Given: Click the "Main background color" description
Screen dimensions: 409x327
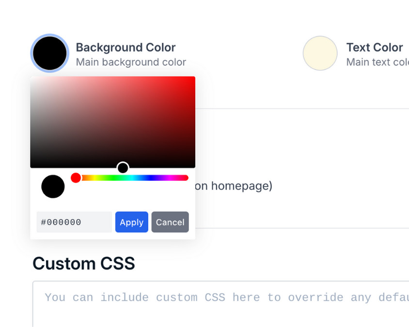Looking at the screenshot, I should (131, 62).
